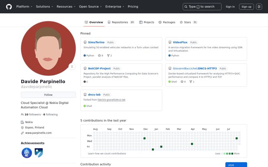
Task: Click '5 contributions in the last year' heading
Action: pos(103,121)
